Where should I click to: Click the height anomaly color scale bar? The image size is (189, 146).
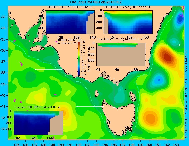(79, 58)
